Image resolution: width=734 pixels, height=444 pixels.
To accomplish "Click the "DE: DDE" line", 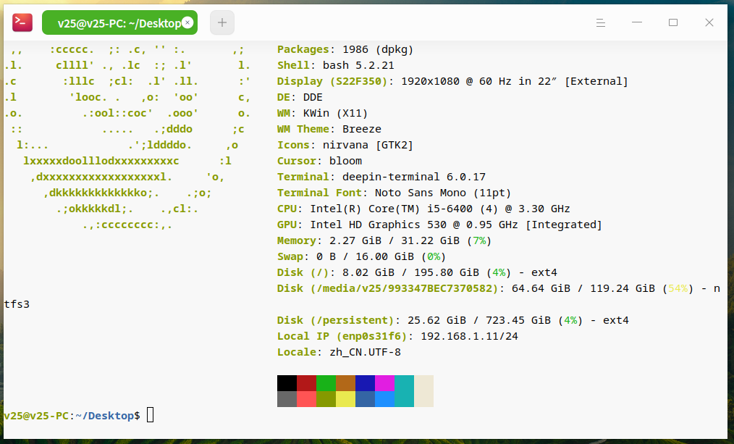I will point(300,97).
